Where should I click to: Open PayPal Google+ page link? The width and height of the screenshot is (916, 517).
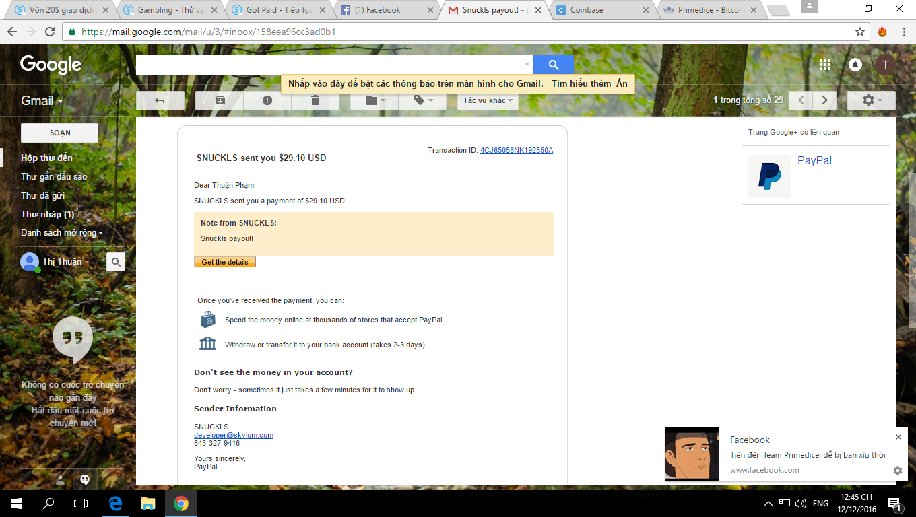point(814,160)
